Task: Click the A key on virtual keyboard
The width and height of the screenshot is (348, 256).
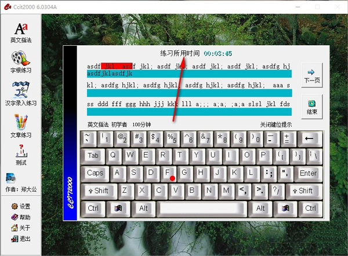Action: [x=118, y=174]
